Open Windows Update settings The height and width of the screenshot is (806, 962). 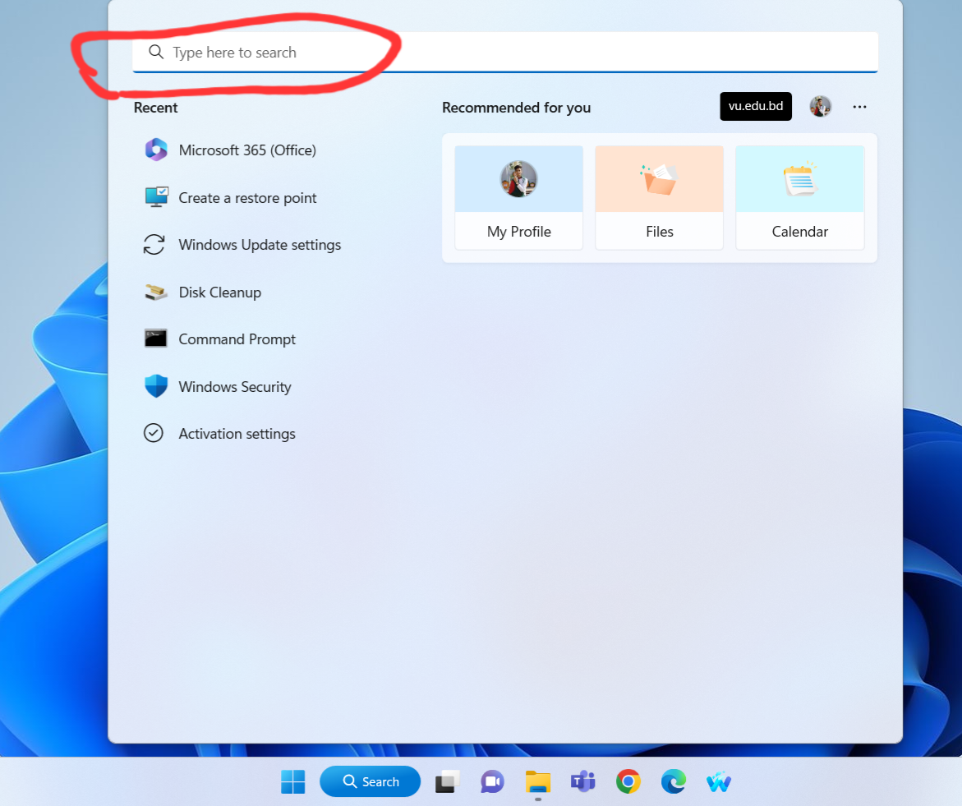259,245
